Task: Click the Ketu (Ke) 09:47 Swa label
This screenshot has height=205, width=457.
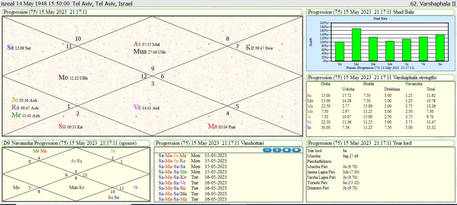Action: coord(250,48)
